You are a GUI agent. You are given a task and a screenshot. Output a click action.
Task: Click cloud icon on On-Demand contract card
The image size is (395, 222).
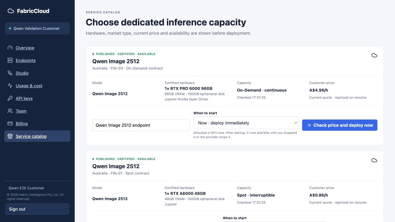click(374, 55)
